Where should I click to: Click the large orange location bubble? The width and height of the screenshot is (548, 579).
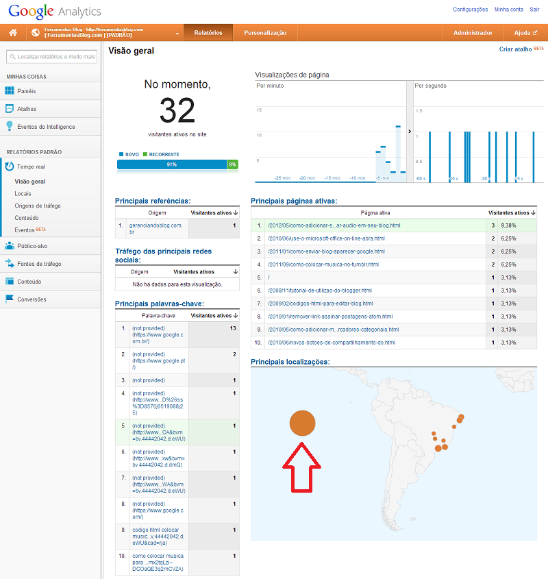click(303, 423)
